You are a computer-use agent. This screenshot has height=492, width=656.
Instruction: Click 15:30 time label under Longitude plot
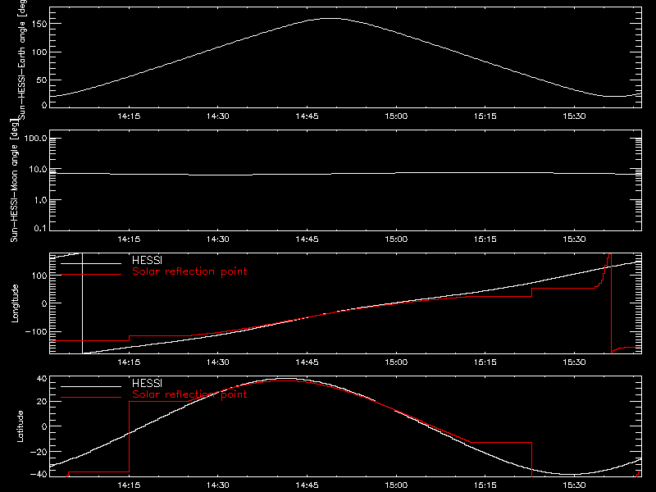(x=575, y=362)
